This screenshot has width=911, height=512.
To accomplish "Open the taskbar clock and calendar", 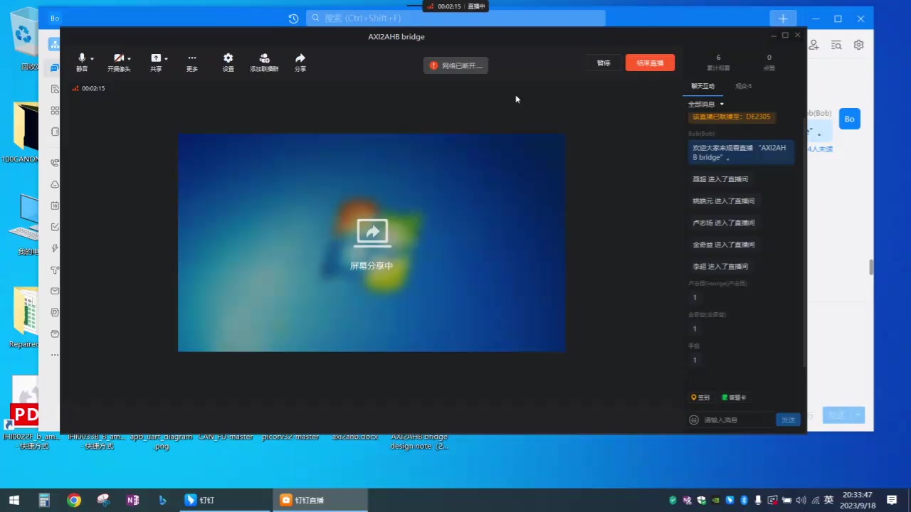I will click(858, 500).
